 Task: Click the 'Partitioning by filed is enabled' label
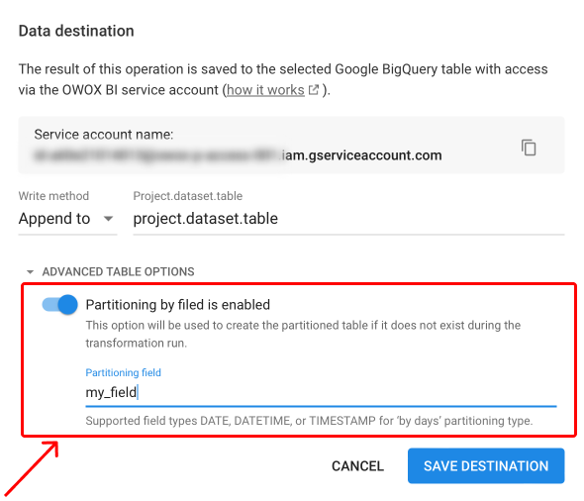pyautogui.click(x=177, y=305)
